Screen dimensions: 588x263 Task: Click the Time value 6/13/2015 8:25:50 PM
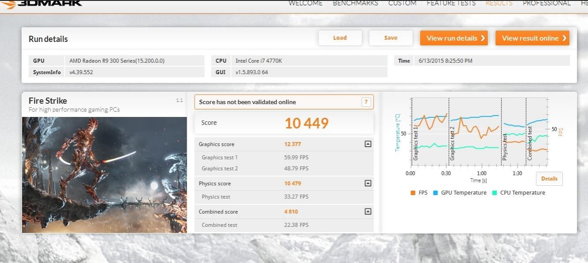pyautogui.click(x=446, y=61)
